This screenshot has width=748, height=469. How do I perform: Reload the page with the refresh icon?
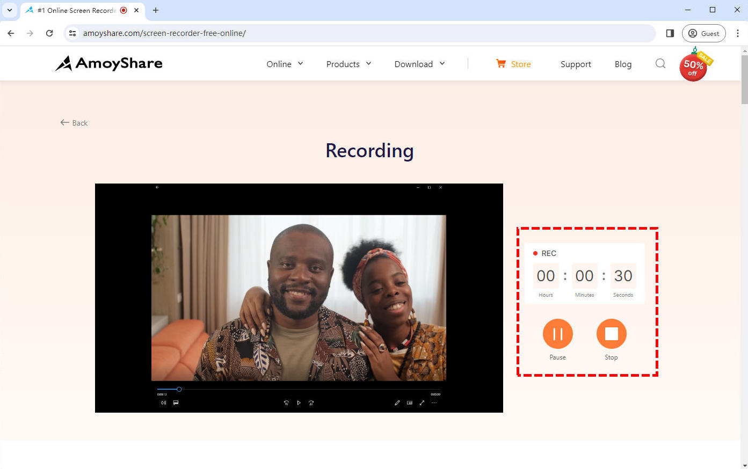[49, 33]
